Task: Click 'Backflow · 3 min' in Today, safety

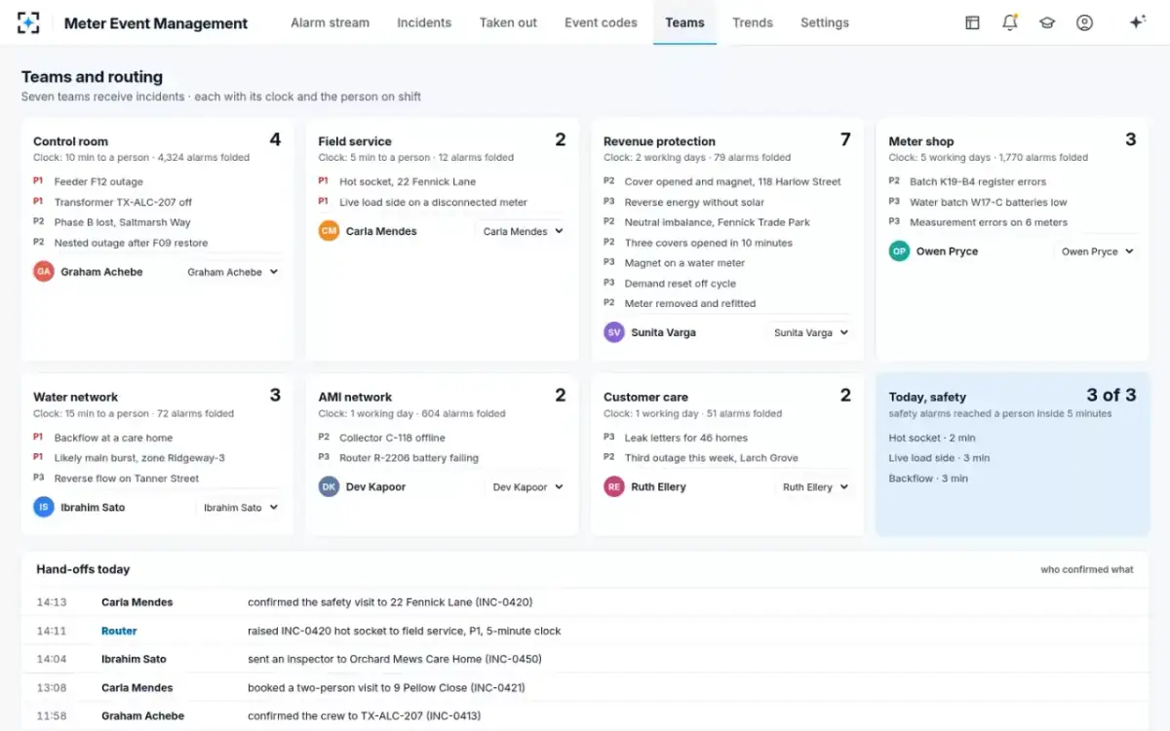Action: (928, 479)
